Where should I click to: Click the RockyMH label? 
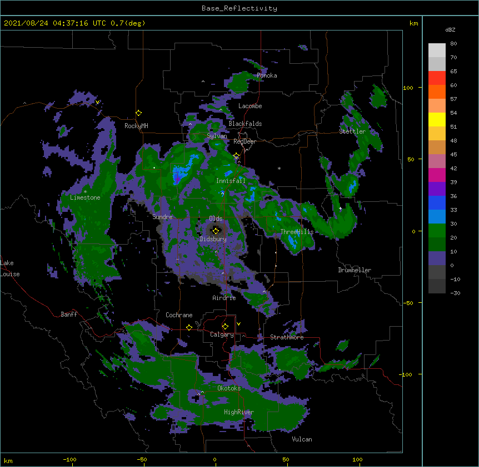pyautogui.click(x=136, y=126)
